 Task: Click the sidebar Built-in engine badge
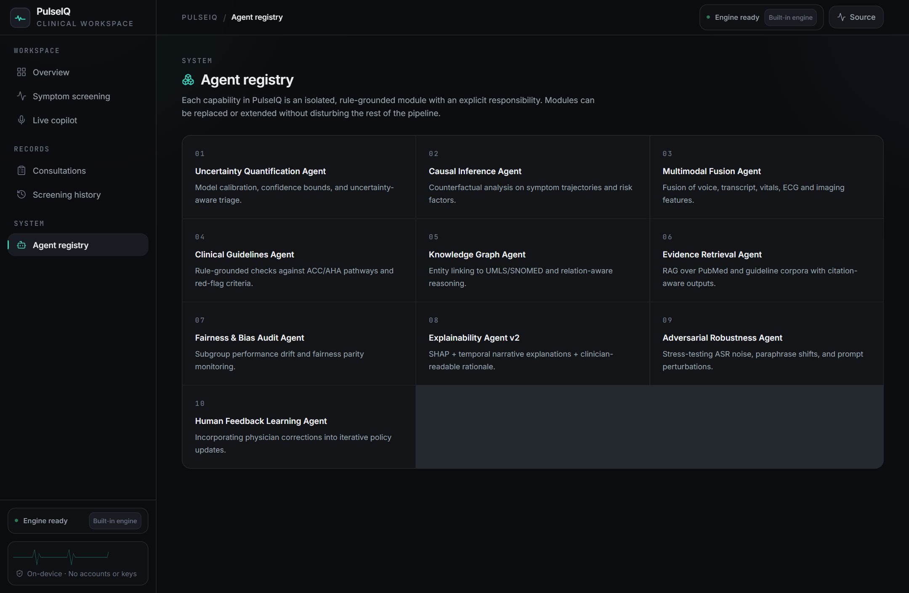115,521
